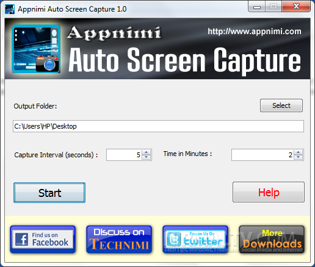Click Select to choose output folder
Image resolution: width=315 pixels, height=267 pixels.
pyautogui.click(x=281, y=105)
